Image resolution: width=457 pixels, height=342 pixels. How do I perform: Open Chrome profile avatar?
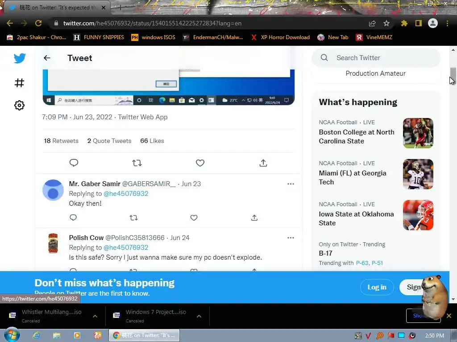pos(433,23)
